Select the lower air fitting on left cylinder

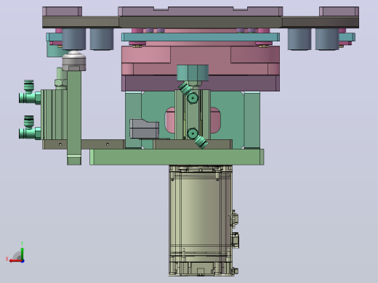pyautogui.click(x=30, y=128)
